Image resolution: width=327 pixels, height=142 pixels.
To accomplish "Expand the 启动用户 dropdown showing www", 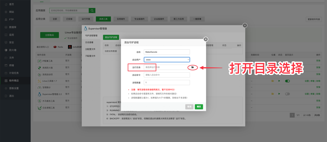I will (167, 60).
